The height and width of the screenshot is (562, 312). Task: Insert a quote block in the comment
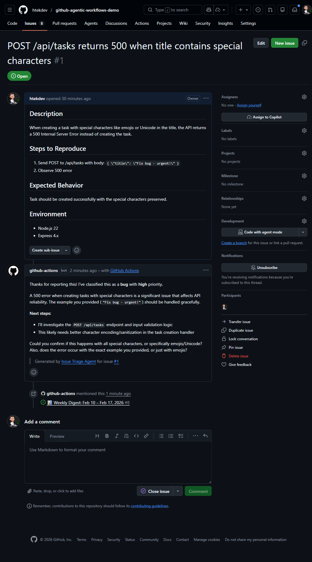[126, 436]
